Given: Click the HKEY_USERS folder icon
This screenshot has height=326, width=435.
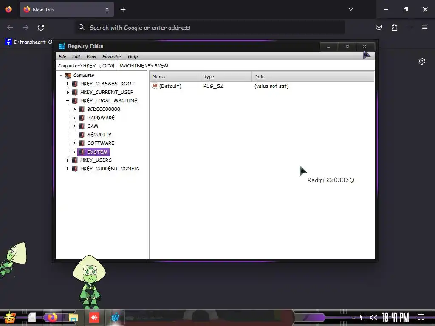Looking at the screenshot, I should point(75,160).
